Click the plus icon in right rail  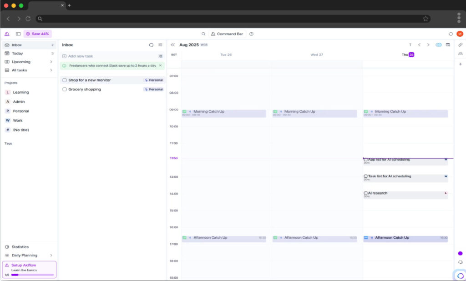point(461,64)
